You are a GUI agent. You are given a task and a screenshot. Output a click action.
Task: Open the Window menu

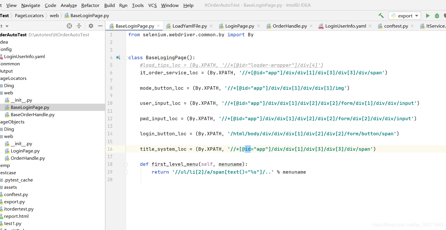pos(170,5)
